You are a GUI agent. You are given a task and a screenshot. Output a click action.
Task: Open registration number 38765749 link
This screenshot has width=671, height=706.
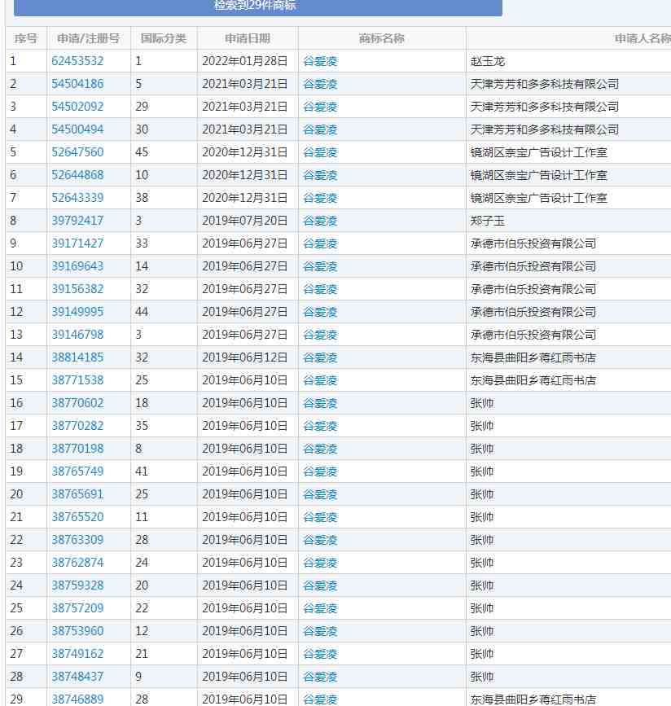pyautogui.click(x=77, y=471)
